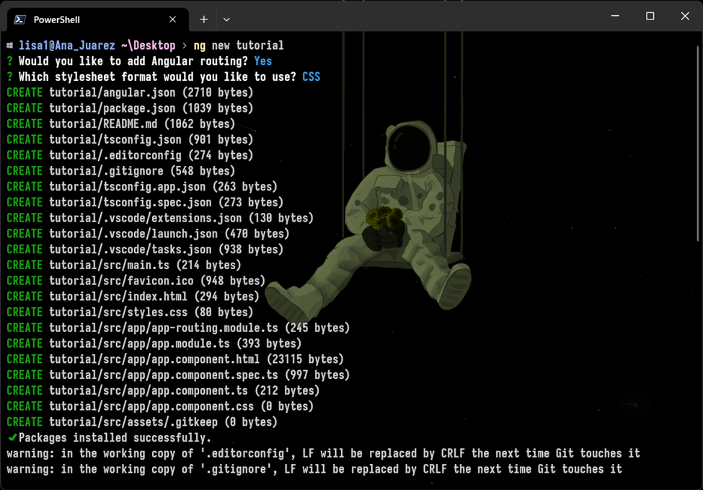Minimize the terminal window
Image resolution: width=703 pixels, height=490 pixels.
pos(615,16)
